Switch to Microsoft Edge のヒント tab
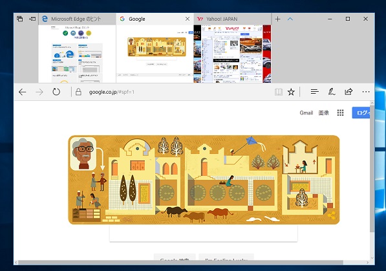Screen dimensions: 386x271 coord(77,19)
